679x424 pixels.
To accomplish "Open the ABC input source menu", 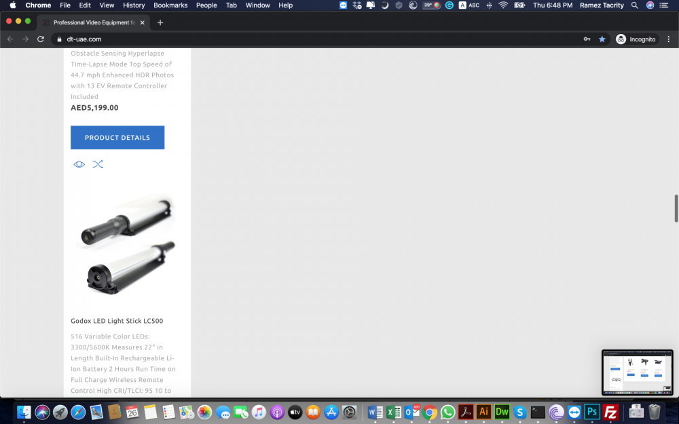I will pos(470,5).
